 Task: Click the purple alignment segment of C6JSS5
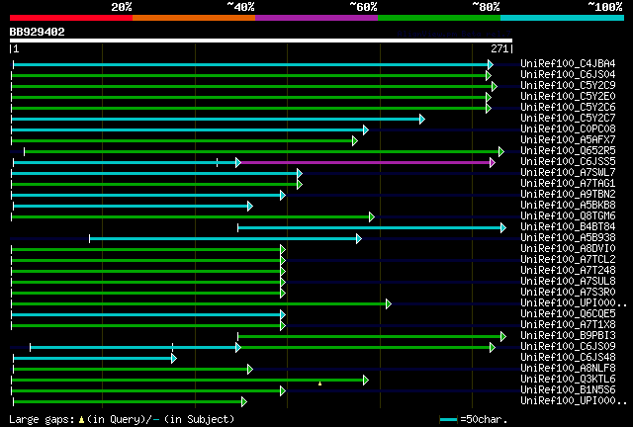click(365, 163)
